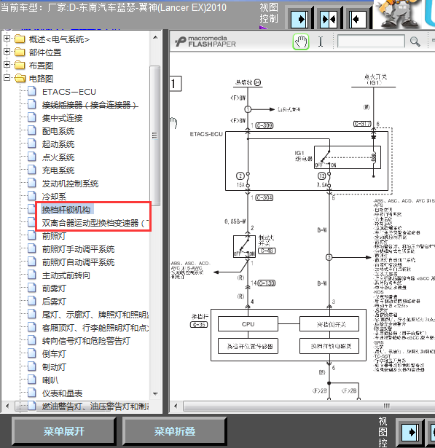Click the document icon beside 前雾灯
Image resolution: width=435 pixels, height=448 pixels.
point(32,288)
